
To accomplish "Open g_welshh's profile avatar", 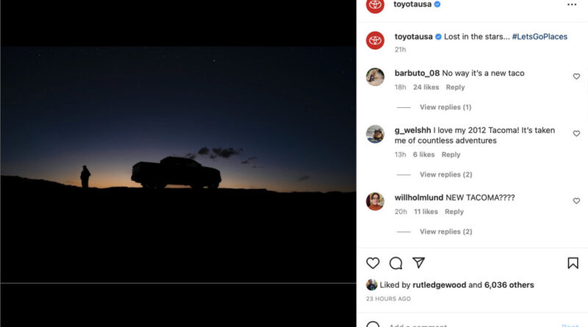I will pos(375,134).
